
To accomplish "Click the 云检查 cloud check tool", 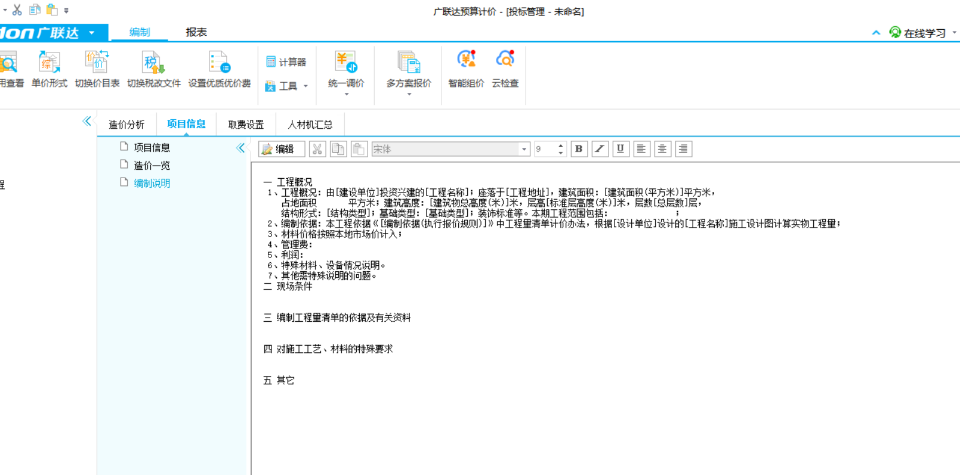I will tap(505, 70).
